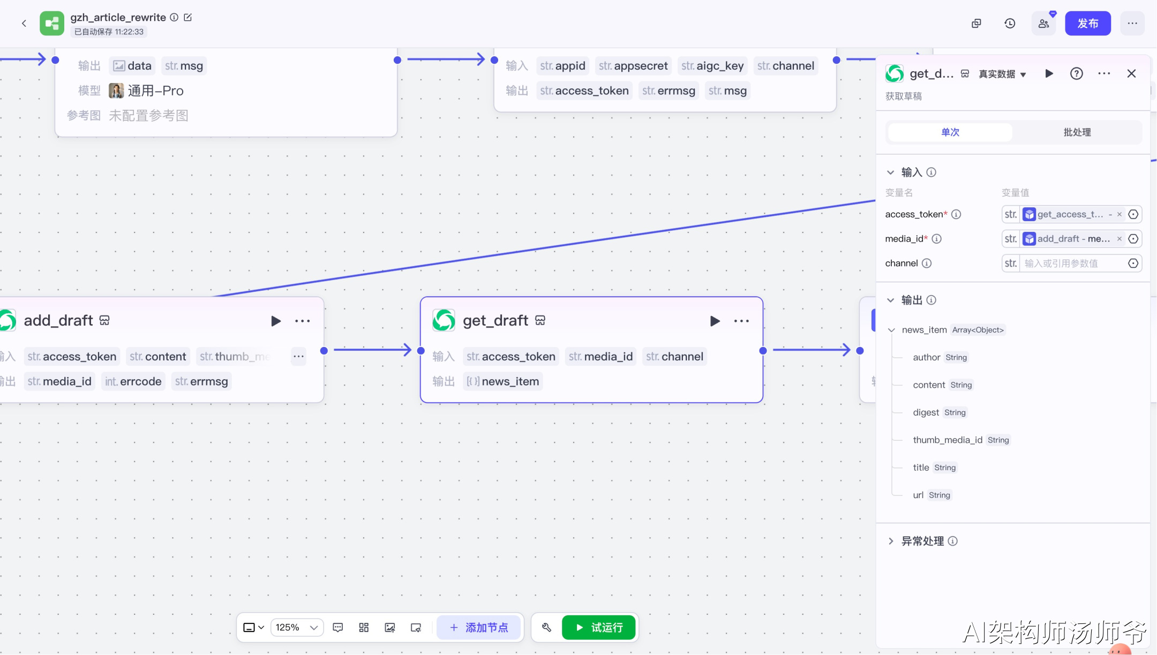This screenshot has width=1157, height=655.
Task: Open the wrench debug tool icon
Action: 546,627
